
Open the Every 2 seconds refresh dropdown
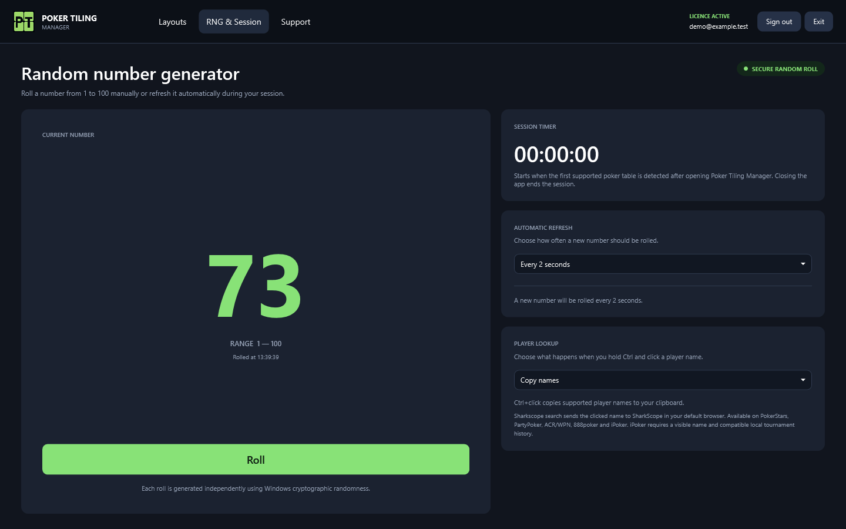click(663, 264)
